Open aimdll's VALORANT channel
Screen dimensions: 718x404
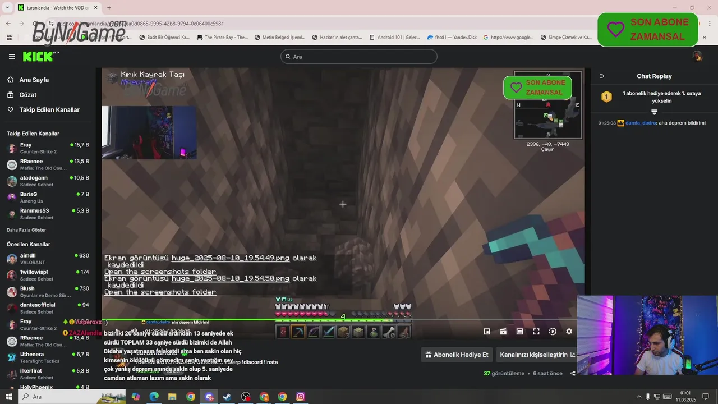point(48,259)
